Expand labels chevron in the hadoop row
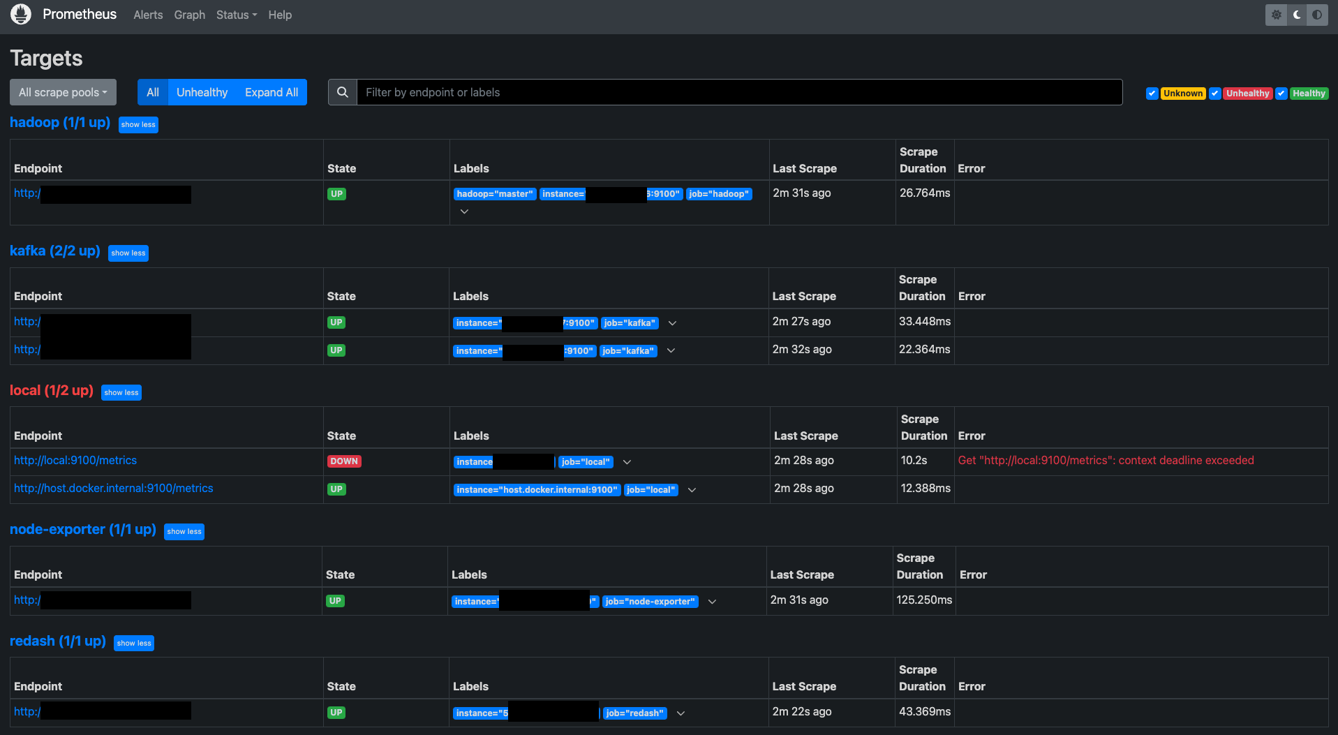This screenshot has width=1338, height=735. click(x=464, y=211)
